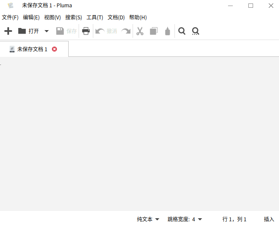
Task: Open the 文件(F) menu
Action: [x=10, y=18]
